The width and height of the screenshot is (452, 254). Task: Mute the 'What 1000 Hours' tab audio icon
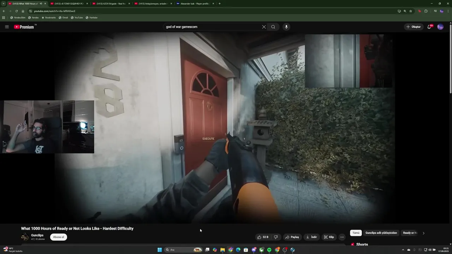click(41, 4)
